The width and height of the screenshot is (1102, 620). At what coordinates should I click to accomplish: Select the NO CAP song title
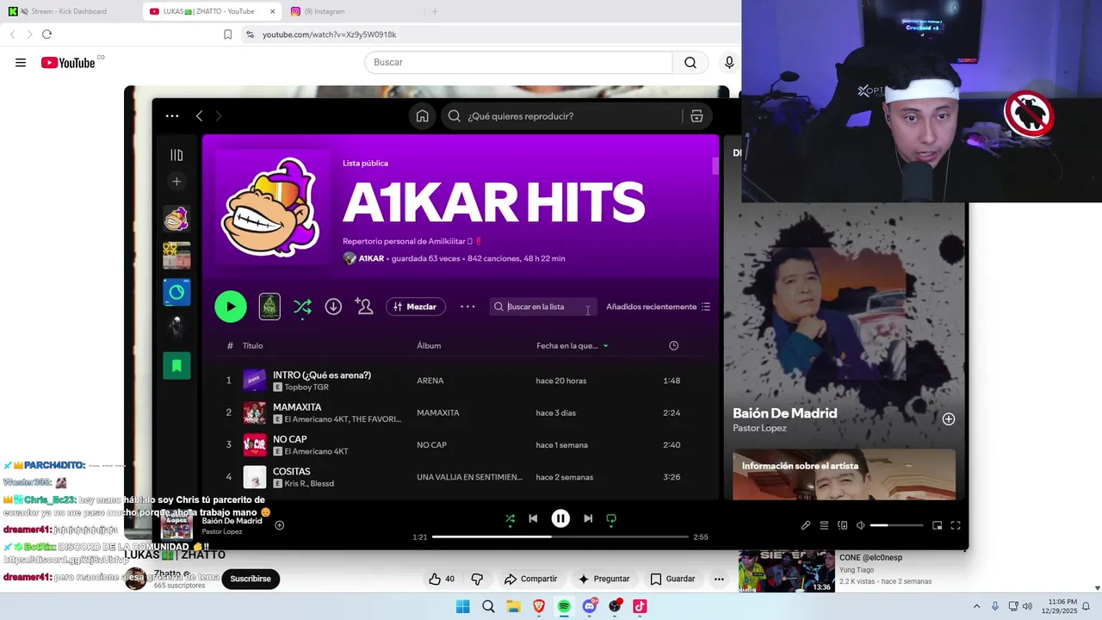point(289,439)
